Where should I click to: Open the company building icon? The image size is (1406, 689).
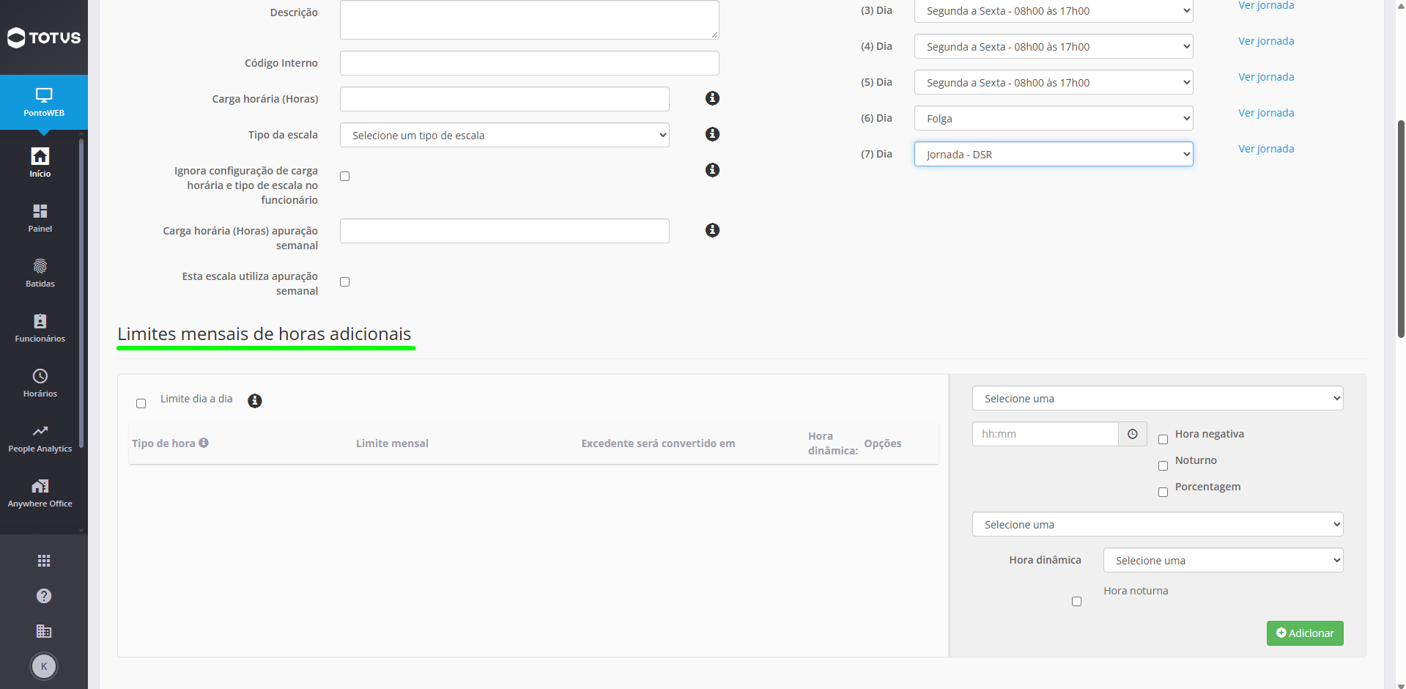44,631
